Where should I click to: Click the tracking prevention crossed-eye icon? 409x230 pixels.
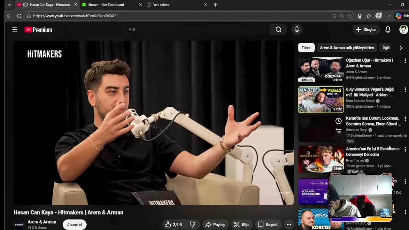click(x=341, y=16)
